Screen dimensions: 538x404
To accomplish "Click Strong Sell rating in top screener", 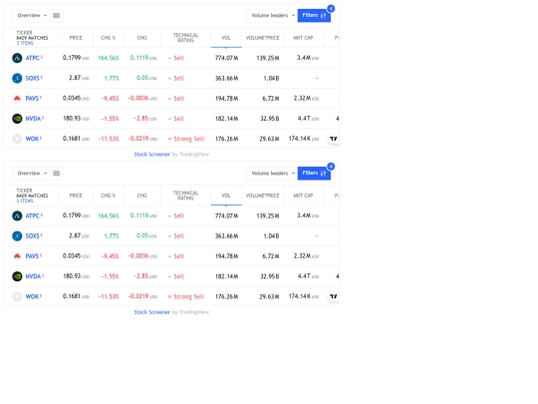I will [x=186, y=139].
